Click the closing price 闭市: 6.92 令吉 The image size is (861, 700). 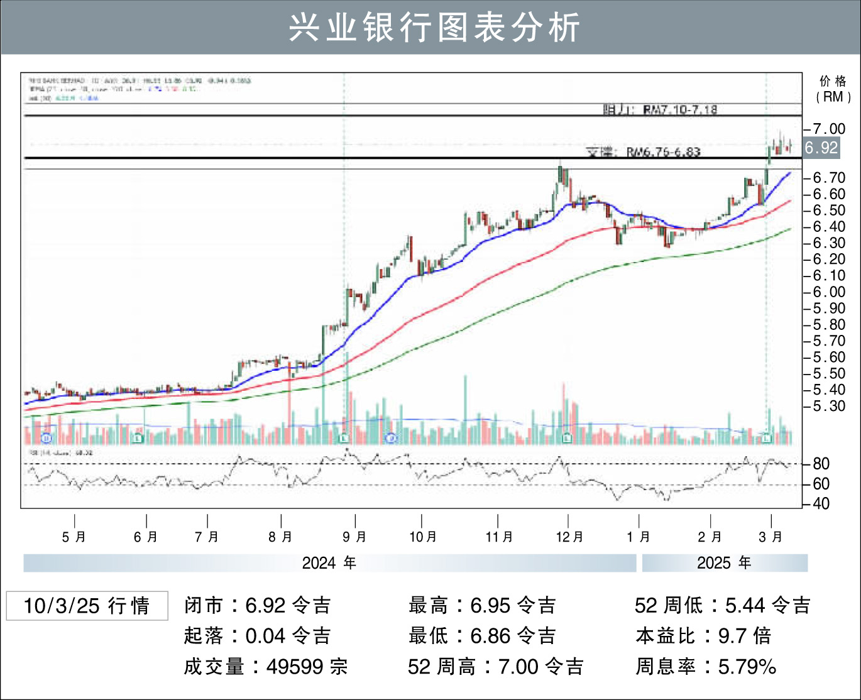pyautogui.click(x=257, y=606)
